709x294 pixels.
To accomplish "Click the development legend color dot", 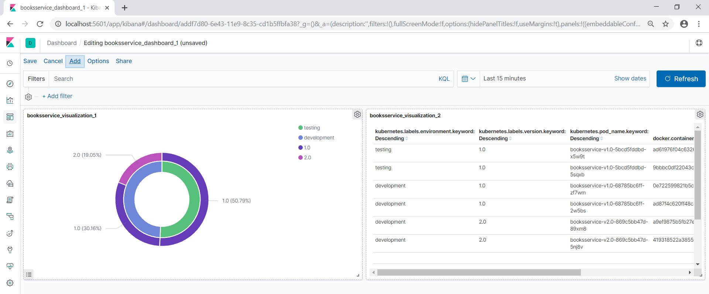I will tap(300, 138).
